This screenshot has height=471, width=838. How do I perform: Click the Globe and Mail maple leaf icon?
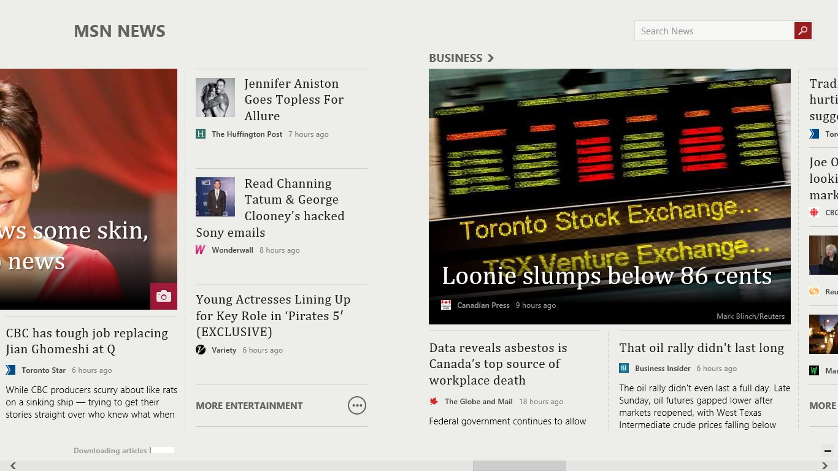tap(434, 401)
